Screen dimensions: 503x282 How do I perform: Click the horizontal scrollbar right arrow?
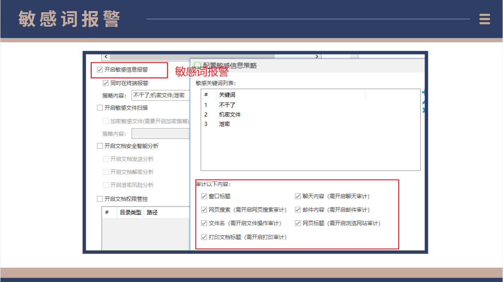click(x=317, y=57)
